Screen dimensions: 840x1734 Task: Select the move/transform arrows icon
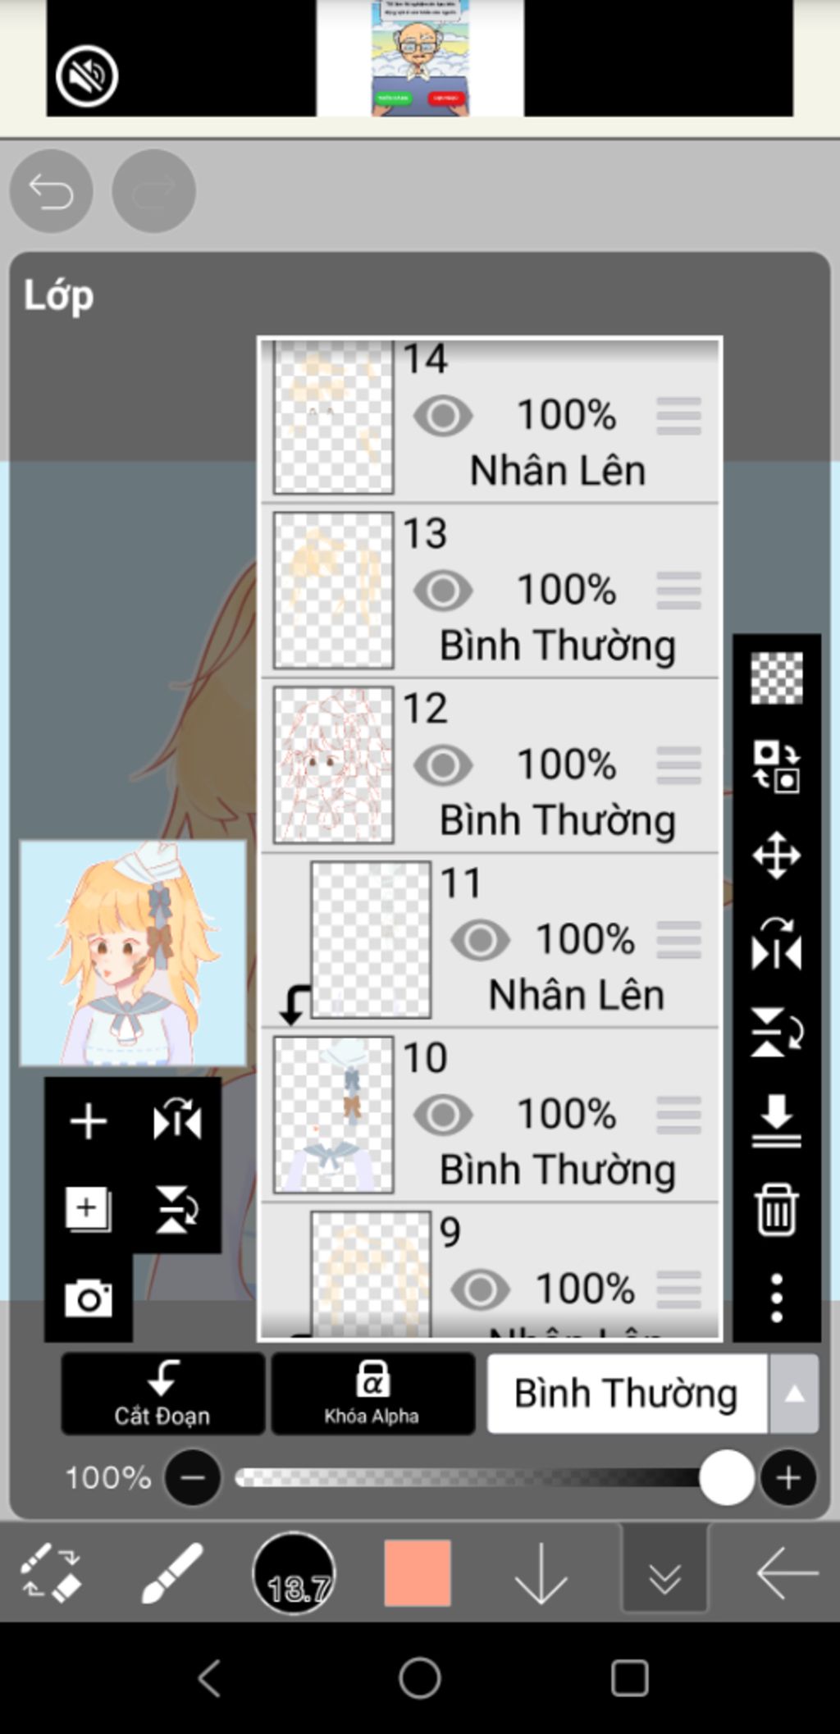[x=776, y=856]
